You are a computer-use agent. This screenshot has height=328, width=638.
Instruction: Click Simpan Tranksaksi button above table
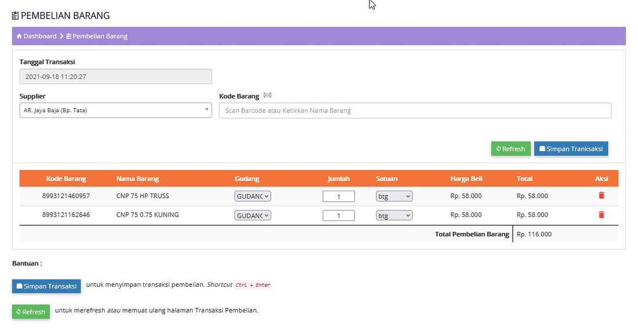tap(571, 149)
